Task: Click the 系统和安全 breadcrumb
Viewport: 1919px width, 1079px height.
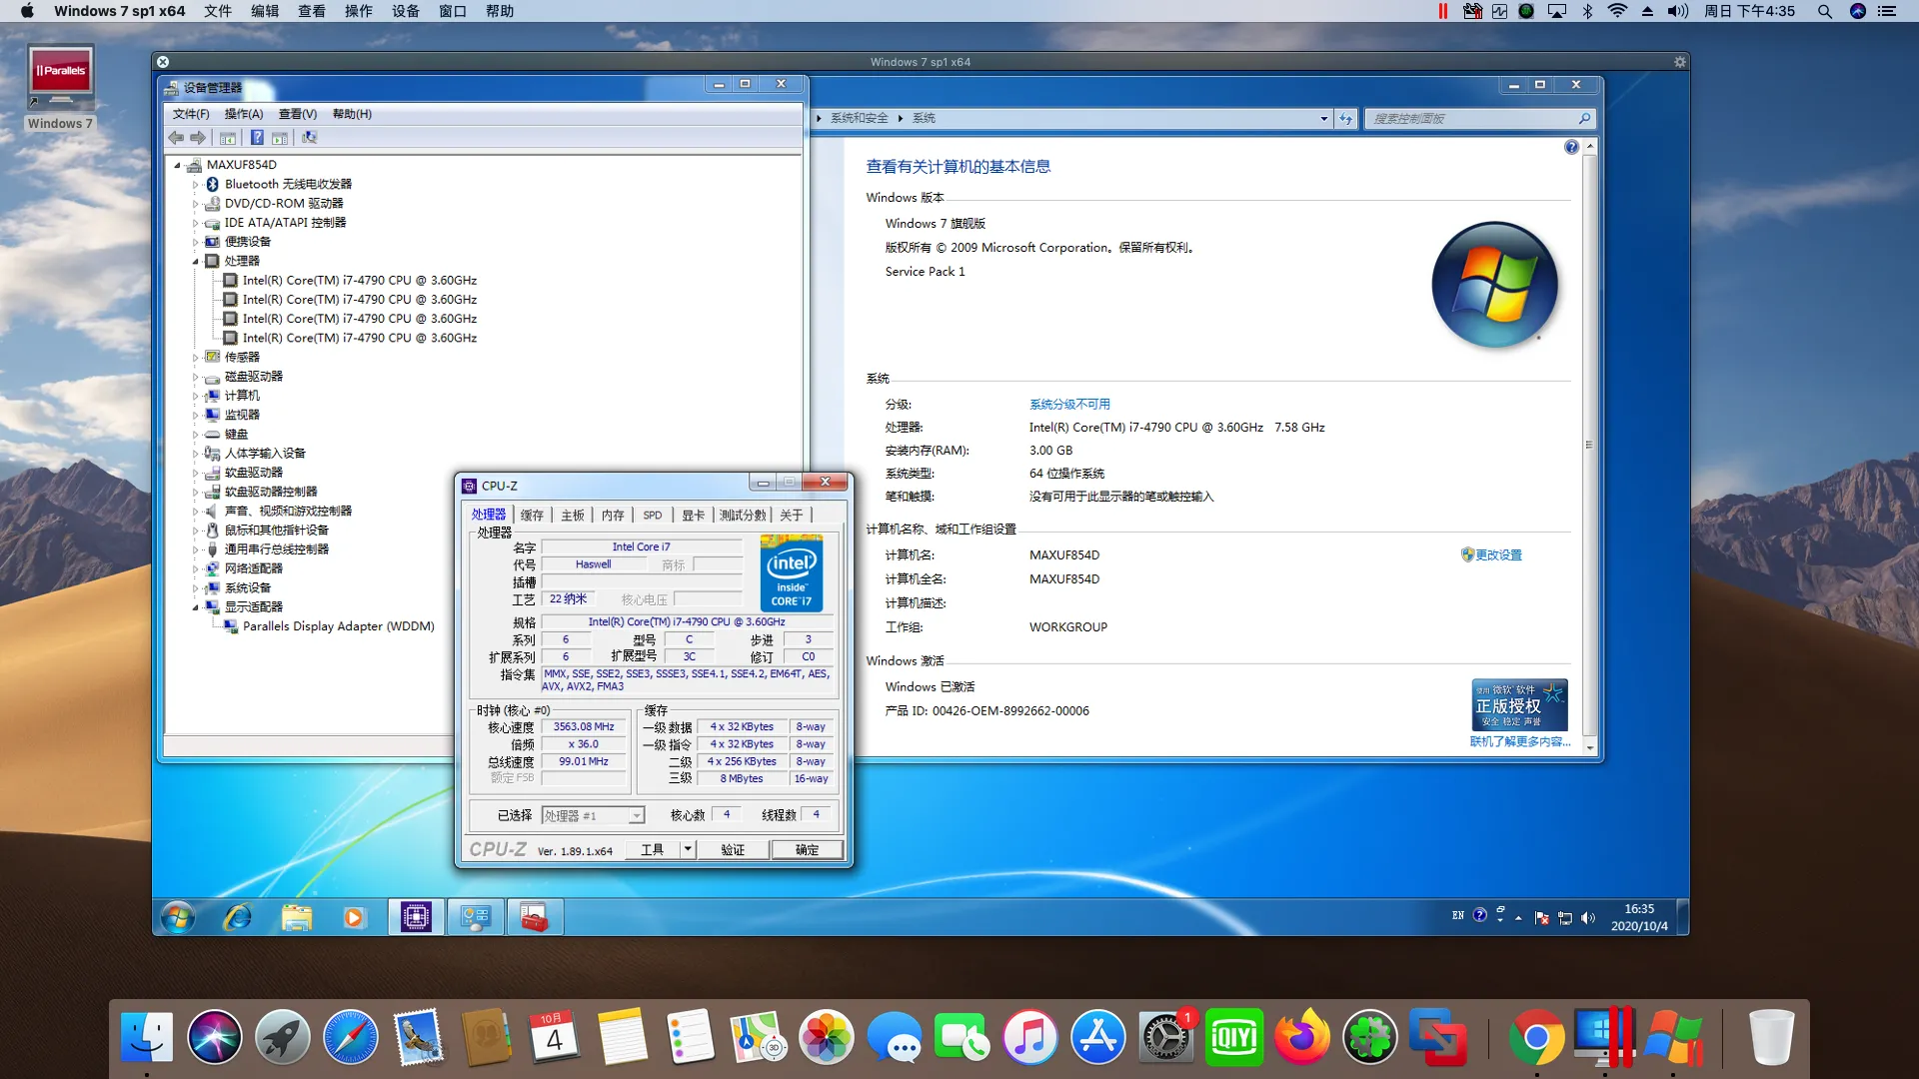Action: 860,118
